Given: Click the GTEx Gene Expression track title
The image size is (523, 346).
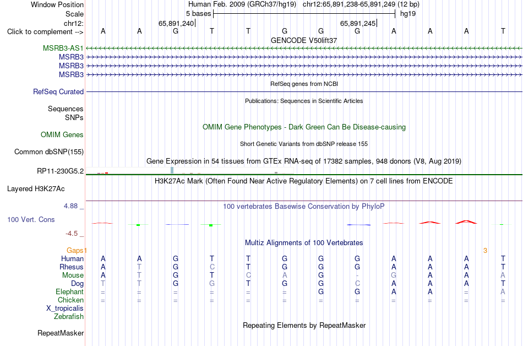Looking at the screenshot, I should point(304,161).
